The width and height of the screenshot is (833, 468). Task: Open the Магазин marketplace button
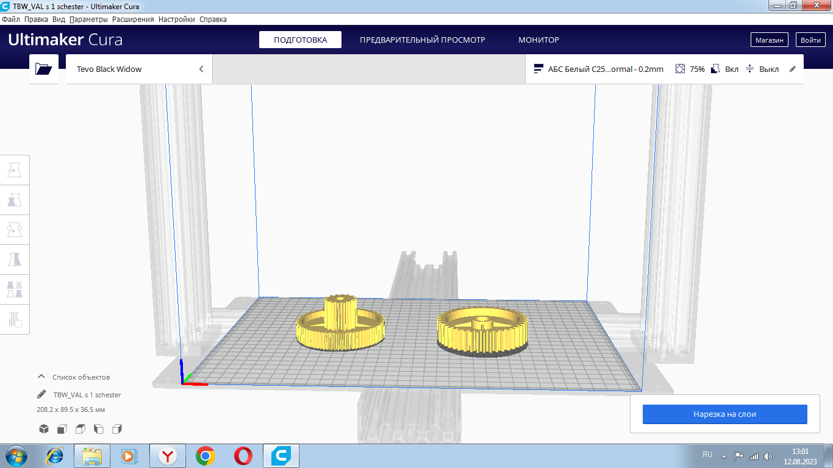tap(769, 40)
